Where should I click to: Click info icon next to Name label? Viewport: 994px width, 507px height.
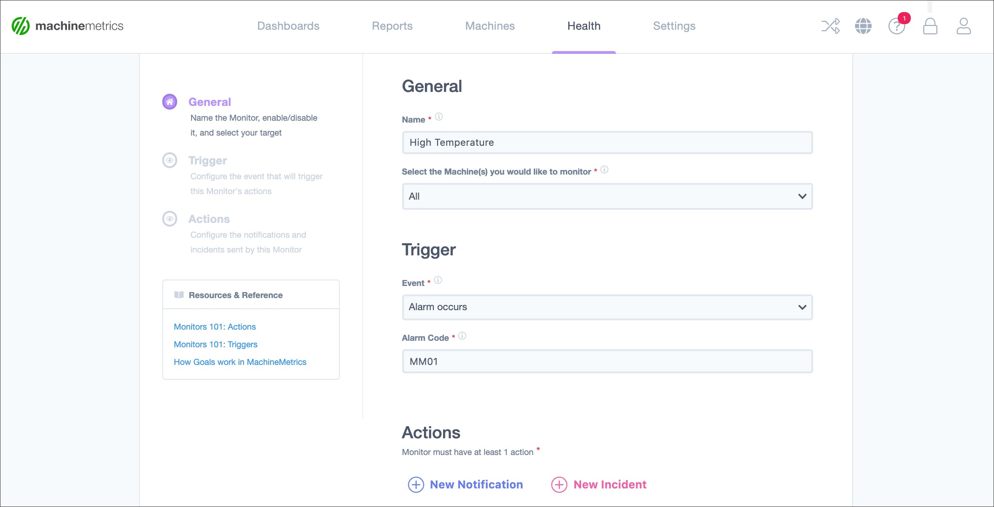pos(439,117)
